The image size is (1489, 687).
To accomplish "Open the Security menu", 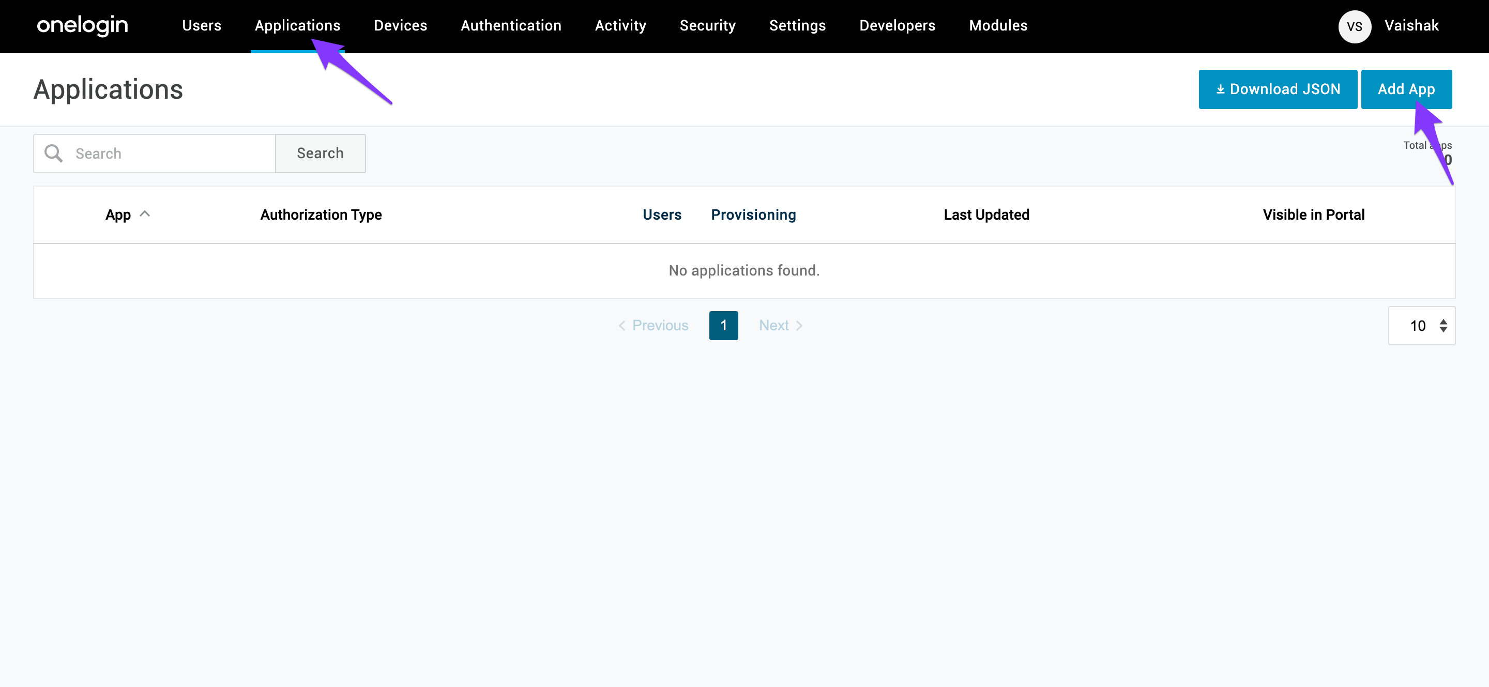I will click(x=707, y=25).
